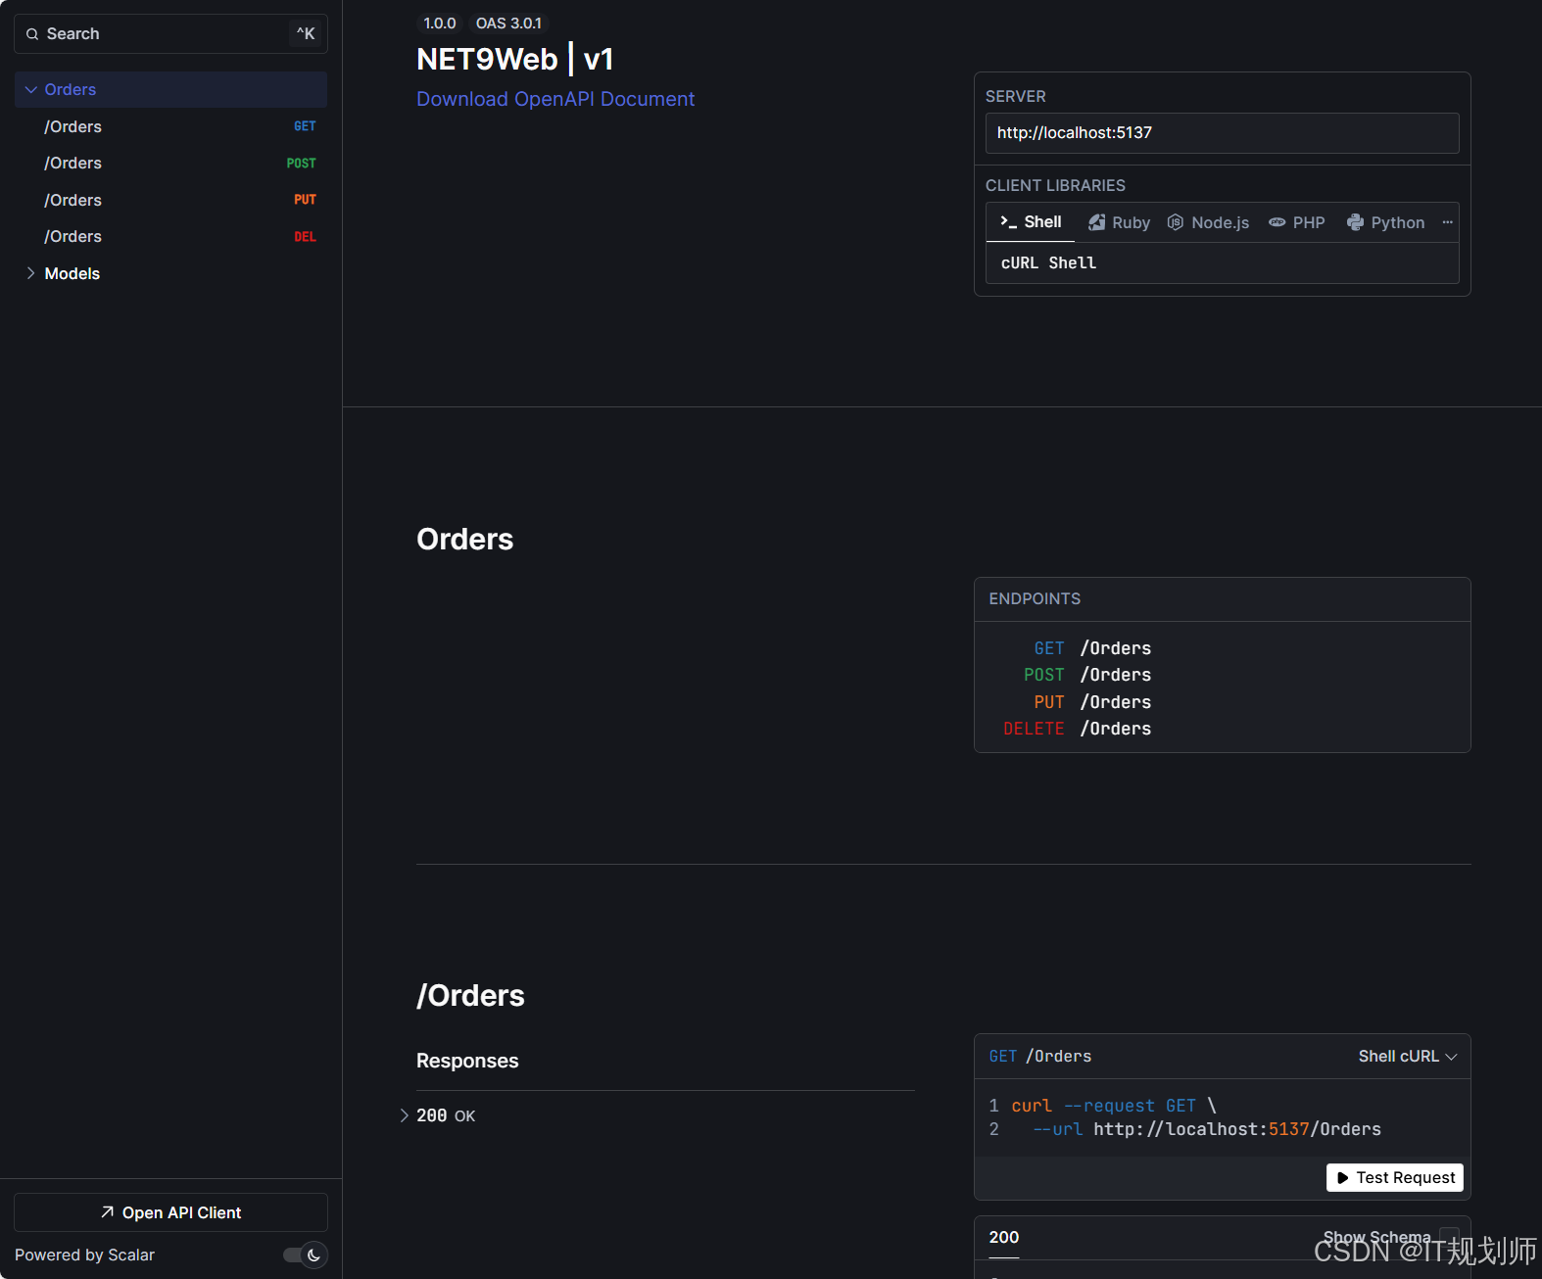Click Download OpenAPI Document link

[x=555, y=99]
